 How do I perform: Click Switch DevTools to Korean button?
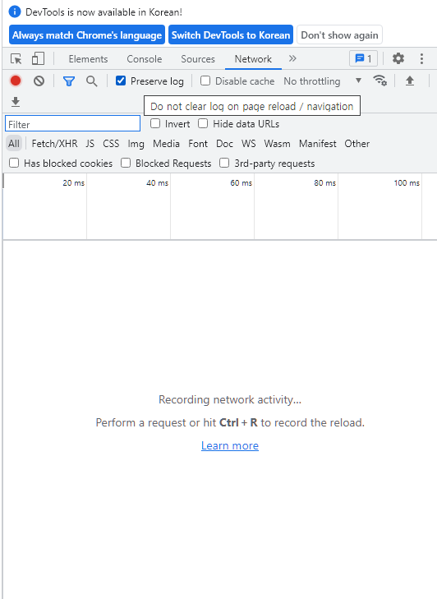231,35
